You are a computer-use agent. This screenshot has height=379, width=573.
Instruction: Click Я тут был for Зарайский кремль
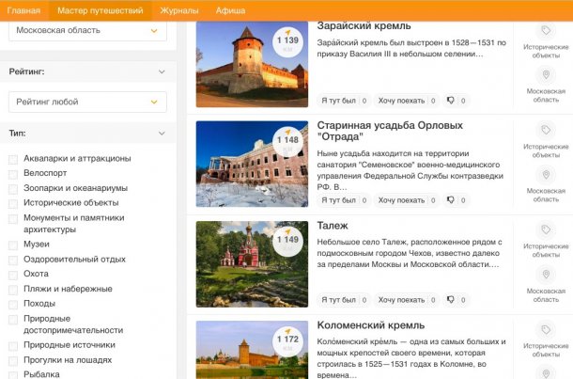tap(344, 101)
